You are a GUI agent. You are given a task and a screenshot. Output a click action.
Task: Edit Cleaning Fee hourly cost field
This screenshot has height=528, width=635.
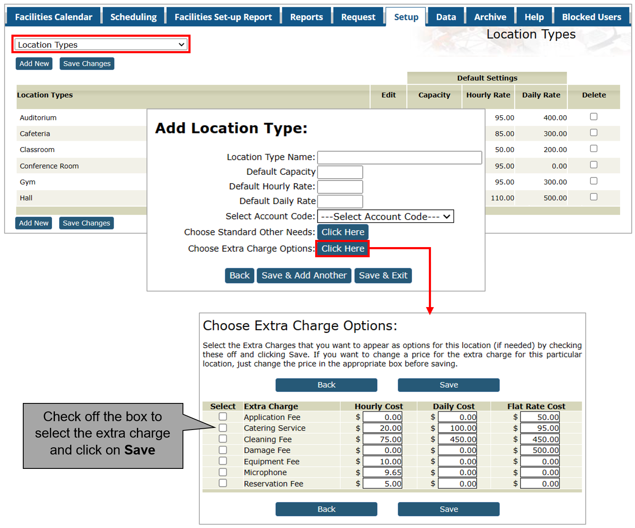coord(382,439)
